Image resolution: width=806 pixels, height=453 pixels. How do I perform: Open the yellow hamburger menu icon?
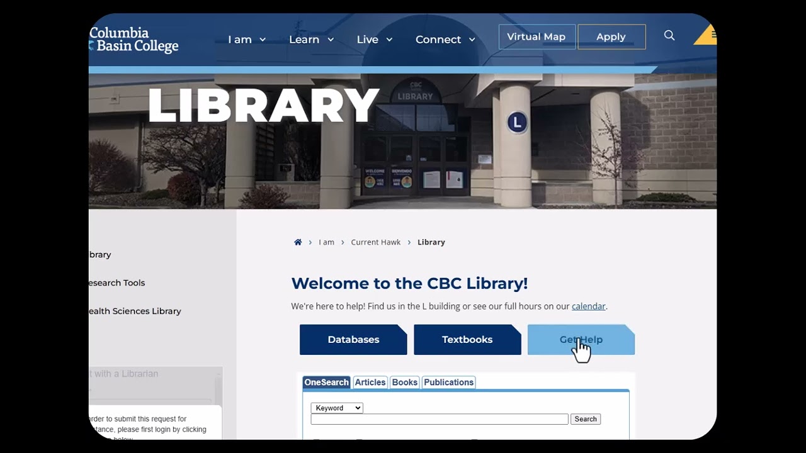pos(708,35)
